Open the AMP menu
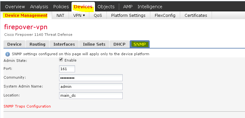Screen dimensions: 245x118 point(128,7)
